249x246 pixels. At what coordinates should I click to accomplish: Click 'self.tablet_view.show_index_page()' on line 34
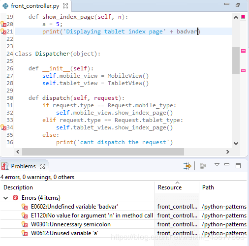pyautogui.click(x=115, y=127)
